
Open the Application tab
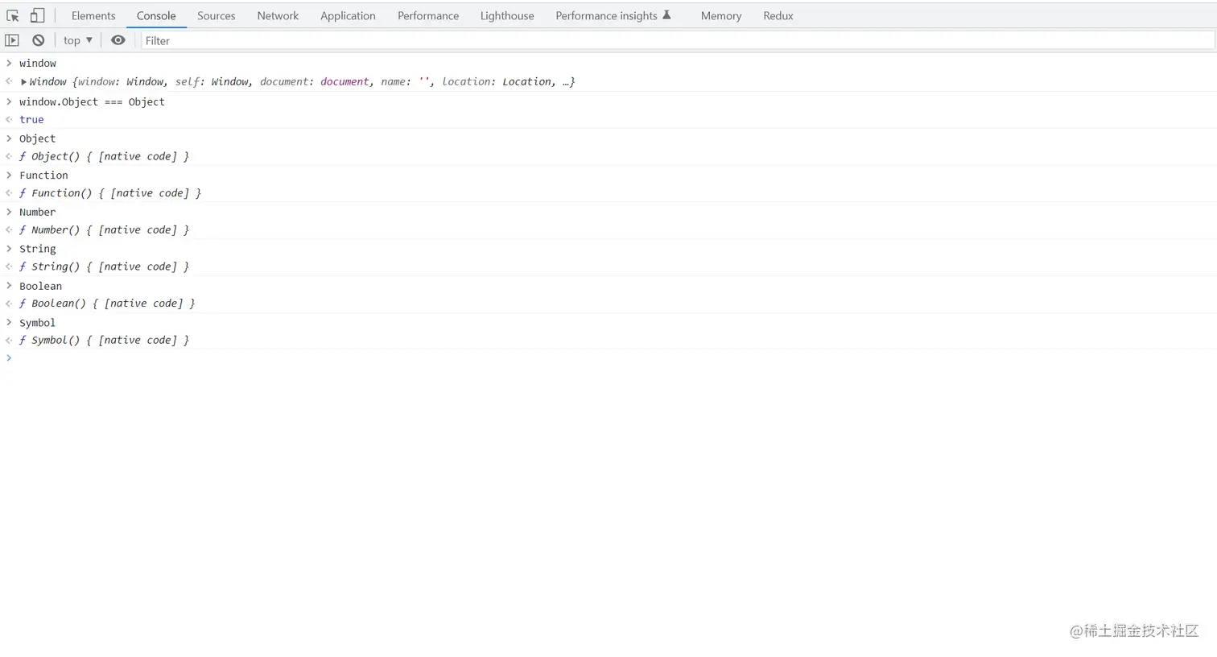(348, 16)
